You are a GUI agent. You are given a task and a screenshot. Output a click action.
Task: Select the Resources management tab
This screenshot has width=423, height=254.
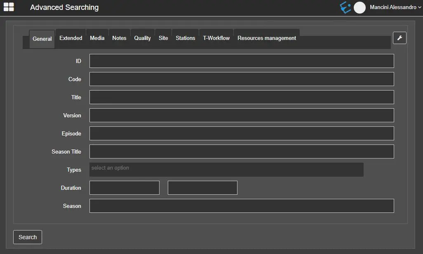(x=267, y=38)
